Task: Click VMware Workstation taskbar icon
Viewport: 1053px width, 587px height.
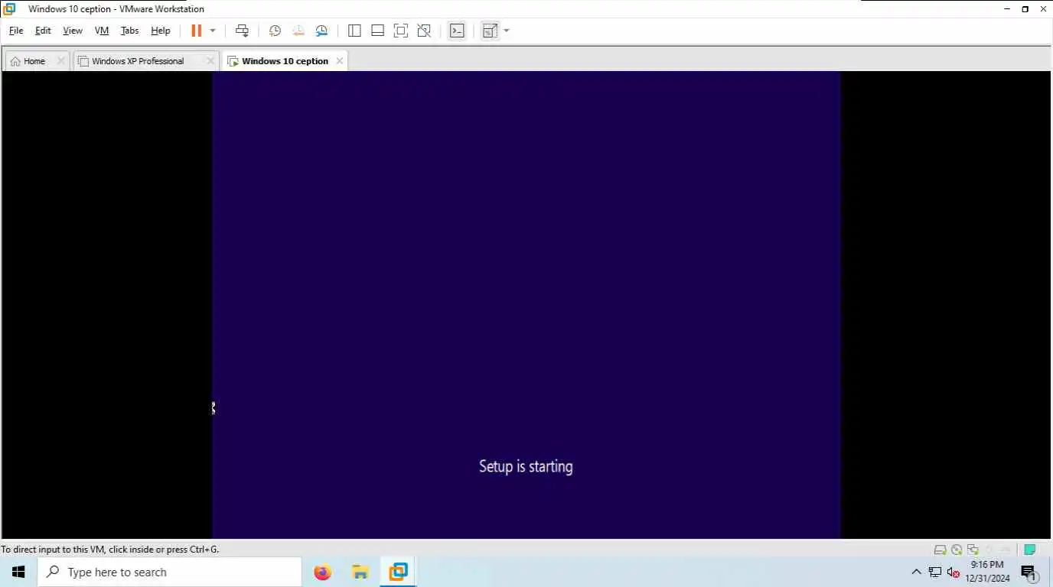Action: (x=398, y=572)
